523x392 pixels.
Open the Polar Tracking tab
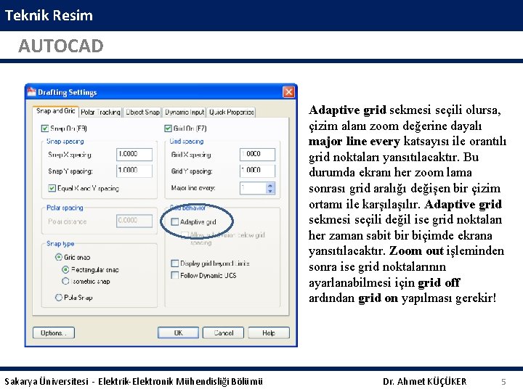click(100, 112)
